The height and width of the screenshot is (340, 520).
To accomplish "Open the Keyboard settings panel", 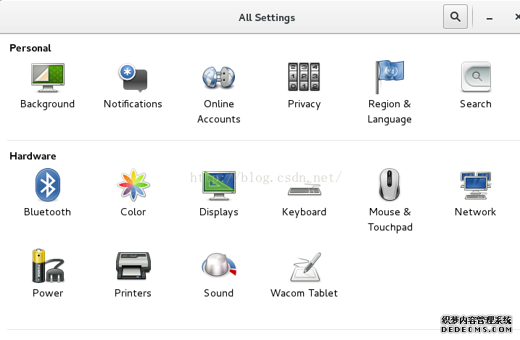I will (304, 191).
